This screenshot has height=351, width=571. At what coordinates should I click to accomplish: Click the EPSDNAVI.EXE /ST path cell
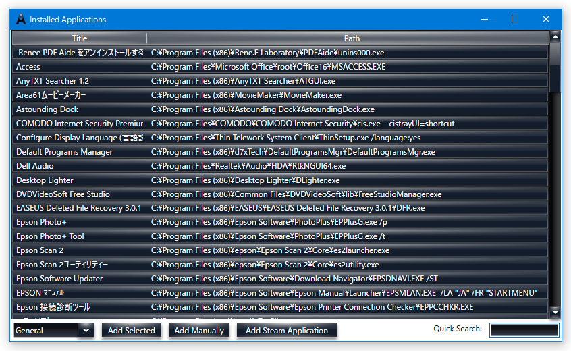tap(294, 279)
